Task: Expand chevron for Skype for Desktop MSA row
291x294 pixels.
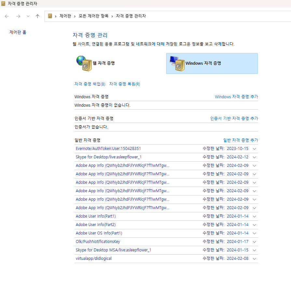Action: pos(255,250)
